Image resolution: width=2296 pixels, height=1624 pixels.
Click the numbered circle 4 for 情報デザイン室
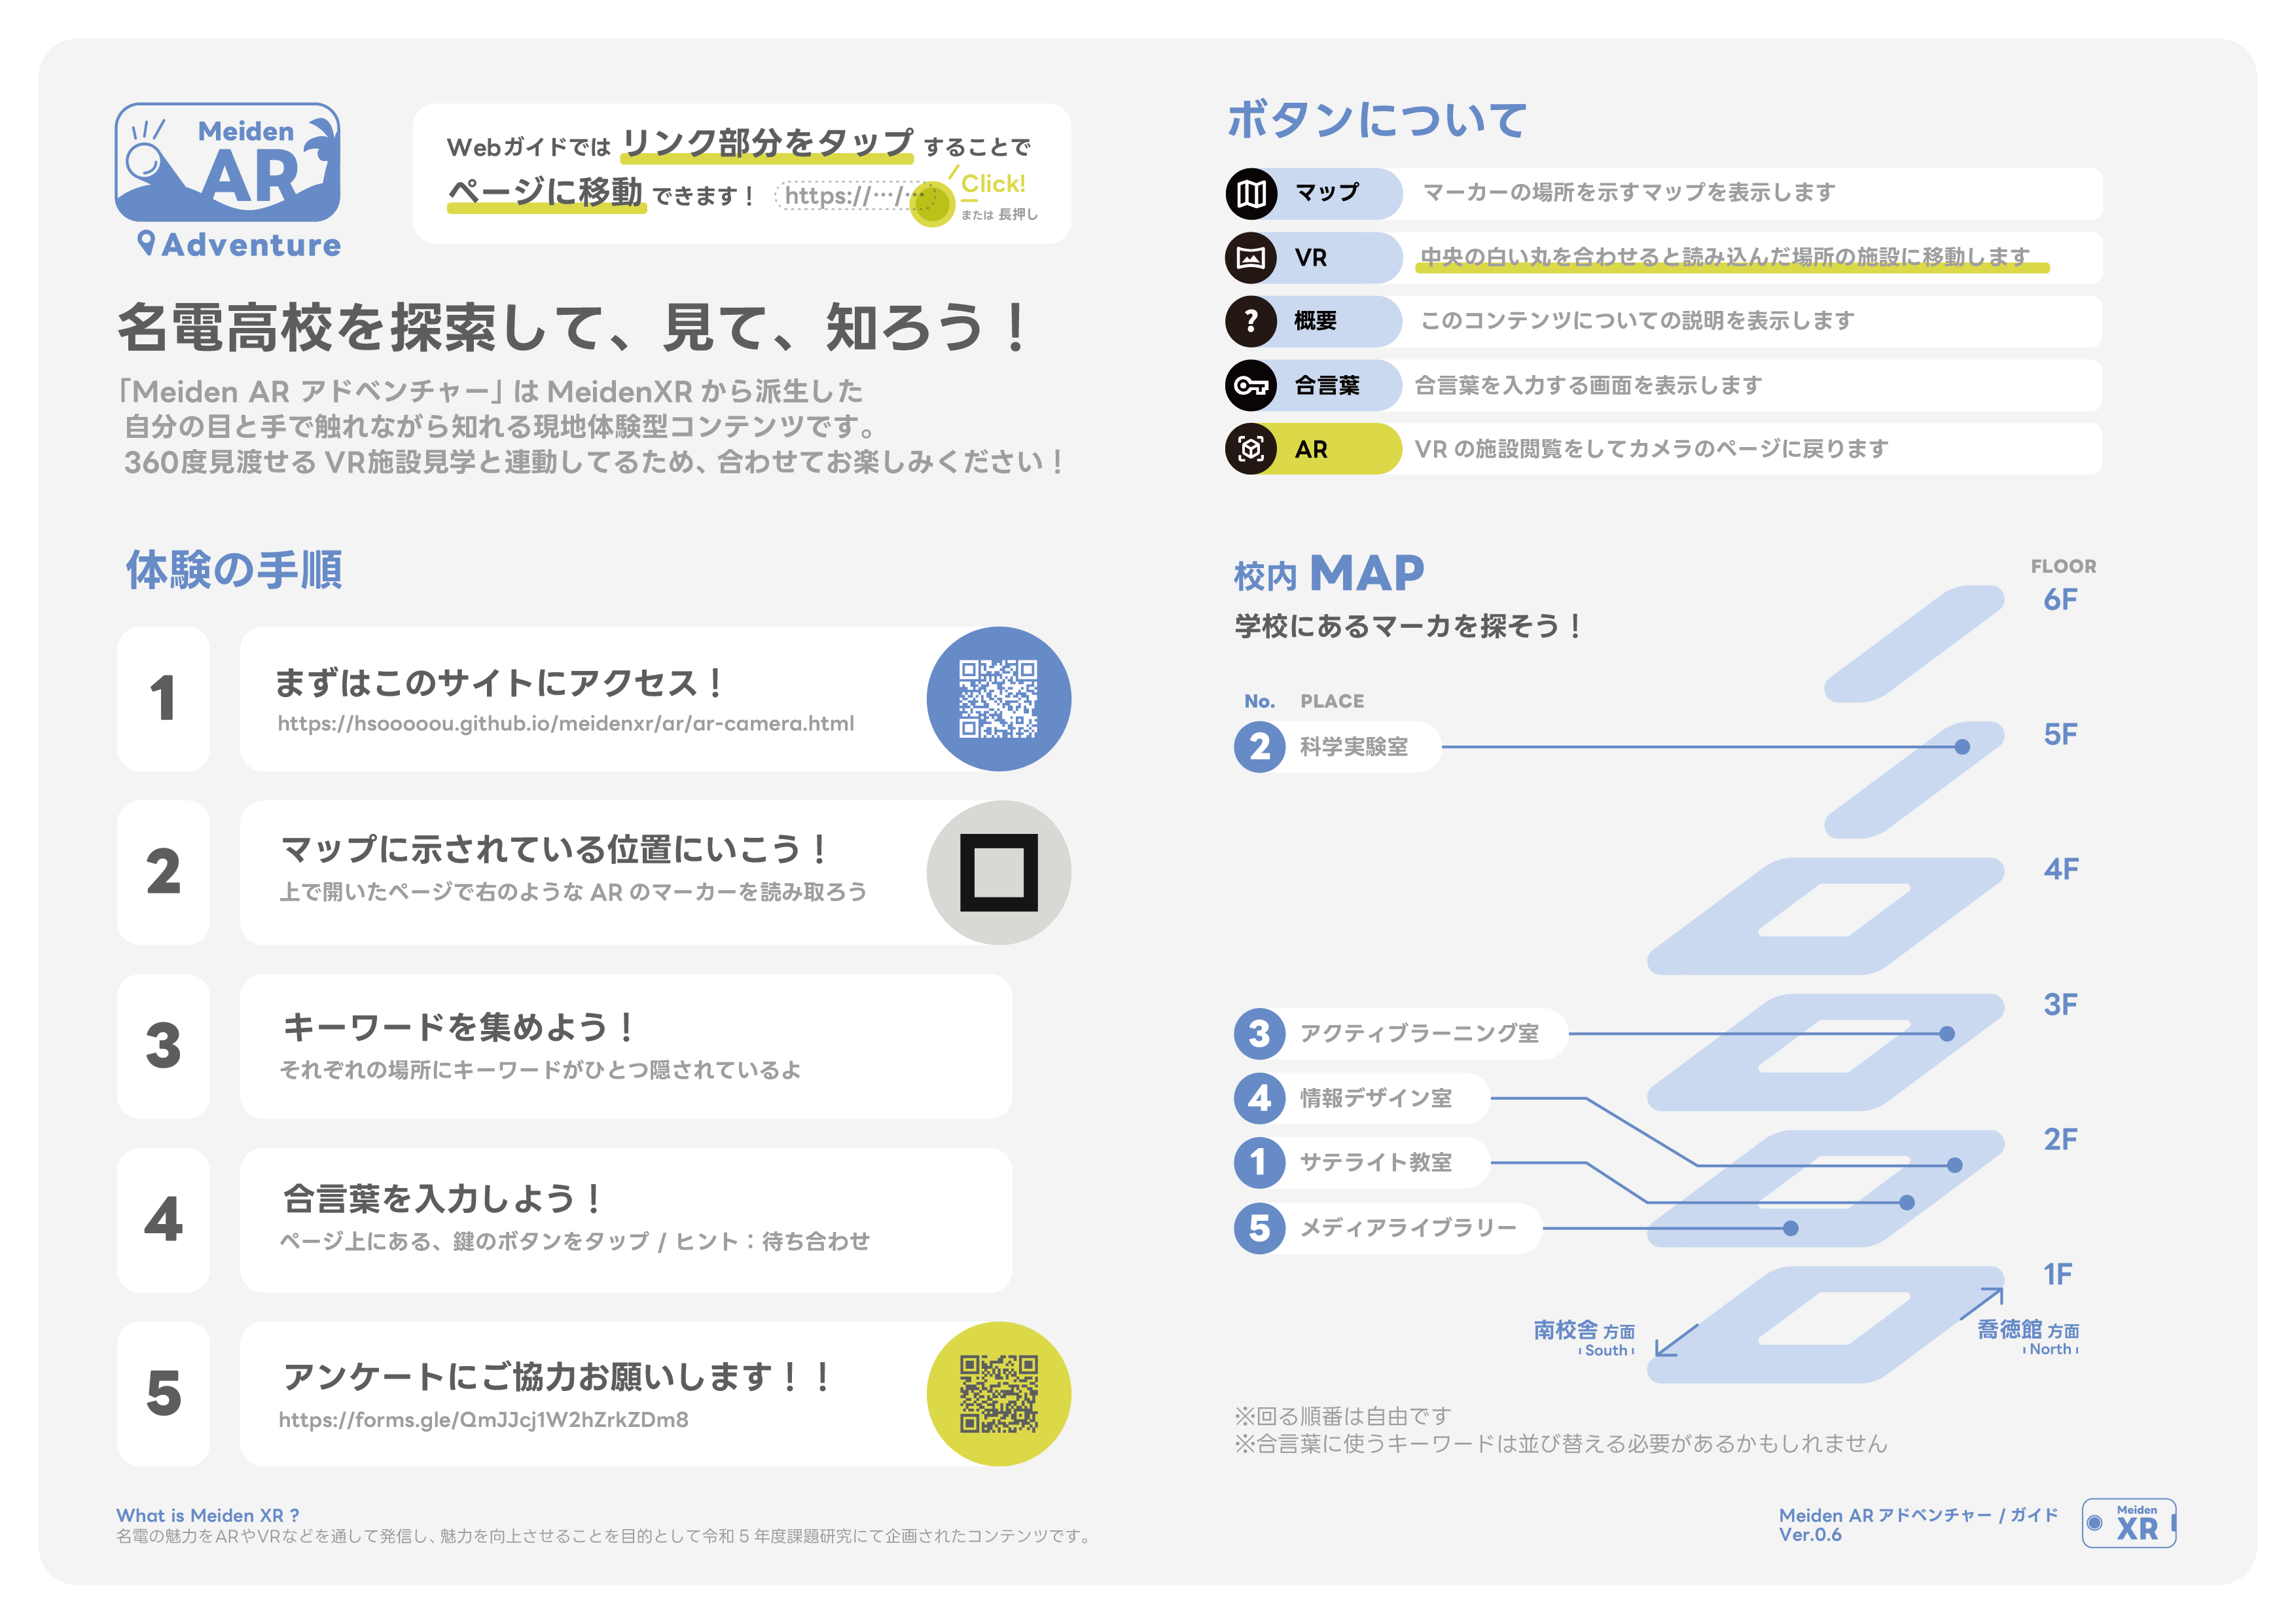click(1259, 1098)
